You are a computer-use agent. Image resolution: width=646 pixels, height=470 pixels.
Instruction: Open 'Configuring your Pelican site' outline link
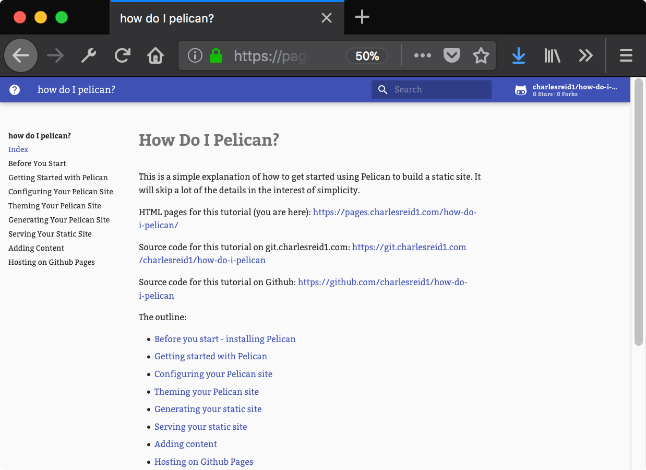213,374
